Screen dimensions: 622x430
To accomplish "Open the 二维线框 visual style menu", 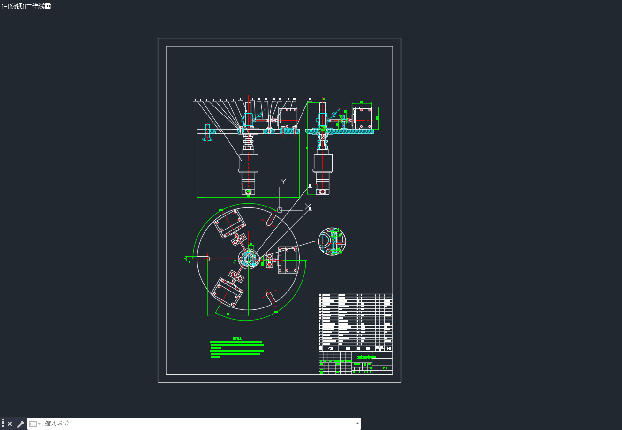I will [x=38, y=7].
